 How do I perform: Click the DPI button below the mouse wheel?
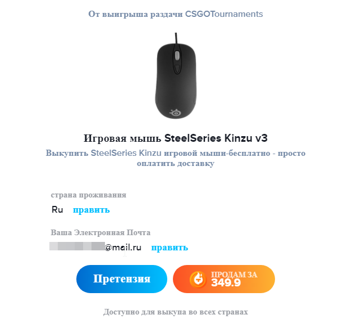[177, 69]
